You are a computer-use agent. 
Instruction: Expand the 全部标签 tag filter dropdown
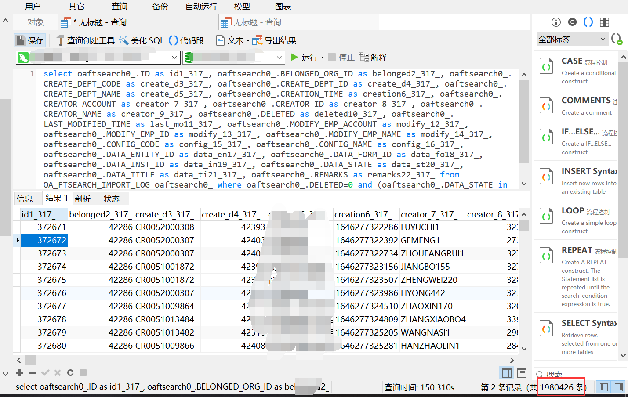[x=603, y=39]
